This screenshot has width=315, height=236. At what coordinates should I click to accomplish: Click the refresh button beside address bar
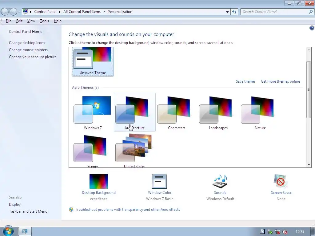[x=234, y=12]
